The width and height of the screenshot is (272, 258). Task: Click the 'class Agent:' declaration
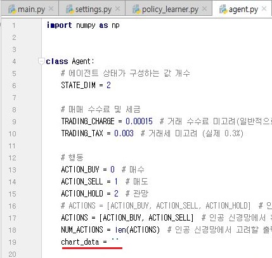70,61
